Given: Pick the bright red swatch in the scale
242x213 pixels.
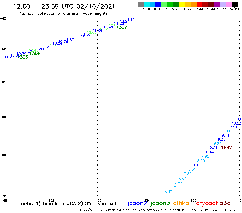Looking at the screenshot, I should [x=199, y=4].
